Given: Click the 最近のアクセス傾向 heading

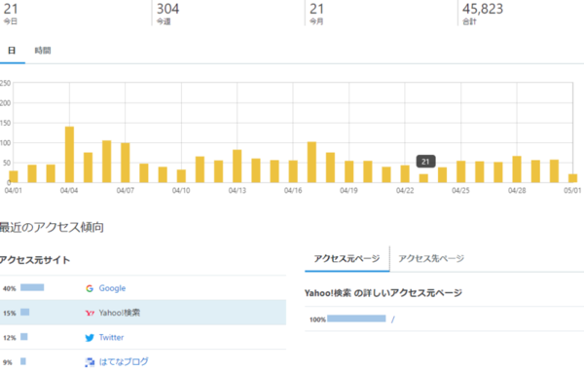Looking at the screenshot, I should 52,227.
